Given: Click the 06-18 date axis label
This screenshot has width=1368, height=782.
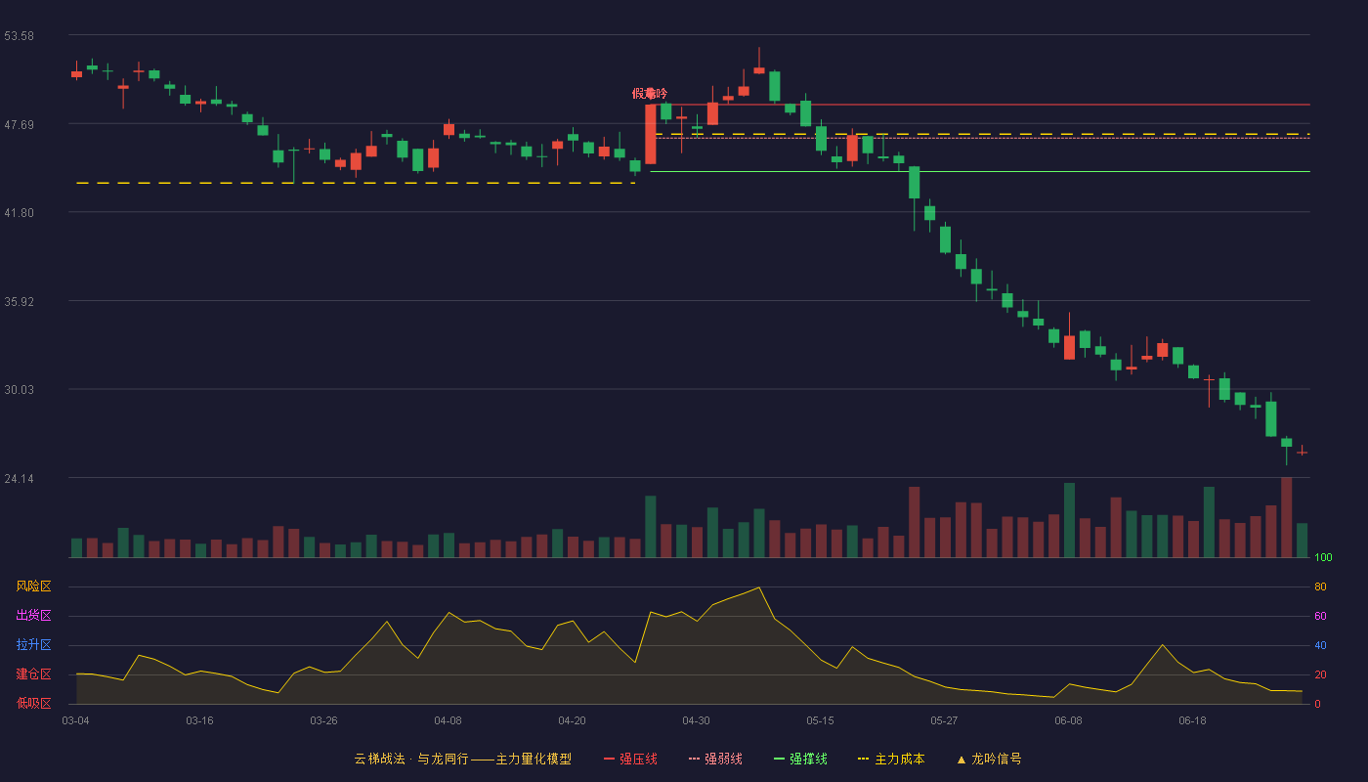Looking at the screenshot, I should (1192, 720).
